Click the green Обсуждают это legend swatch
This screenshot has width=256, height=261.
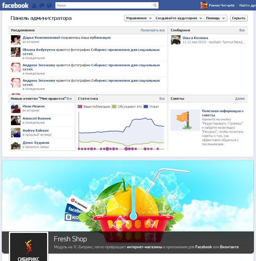point(114,107)
